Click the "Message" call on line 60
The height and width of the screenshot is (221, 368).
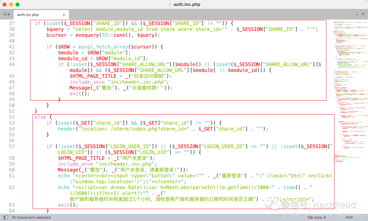68,170
